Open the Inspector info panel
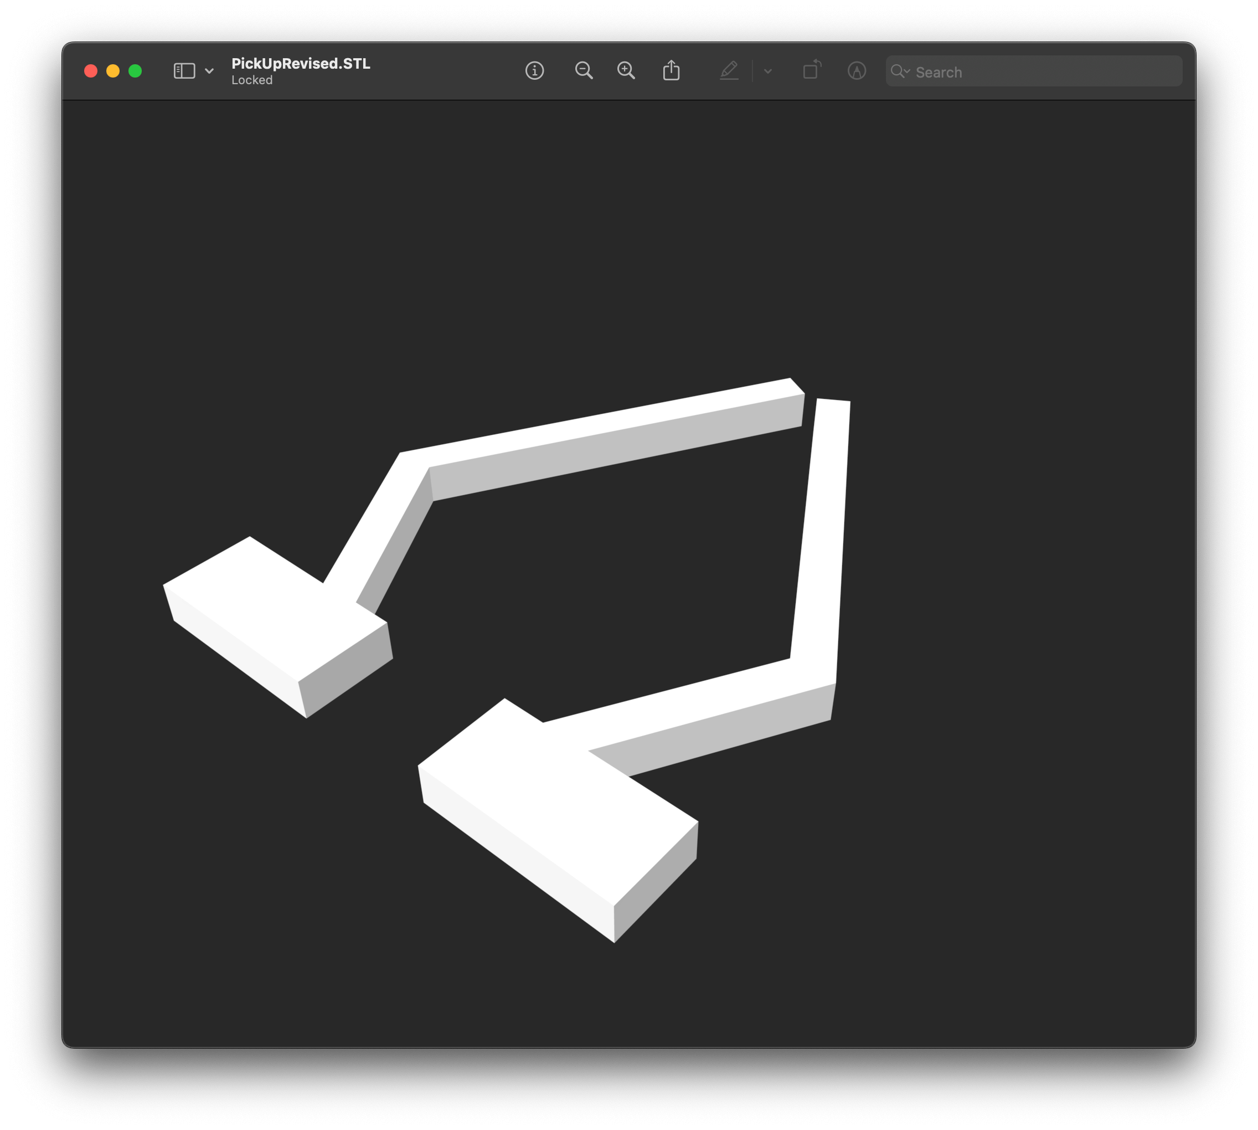This screenshot has height=1130, width=1258. 534,71
